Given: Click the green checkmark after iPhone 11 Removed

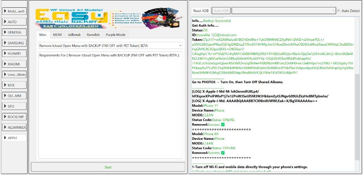Looking at the screenshot, I should pos(223,125).
